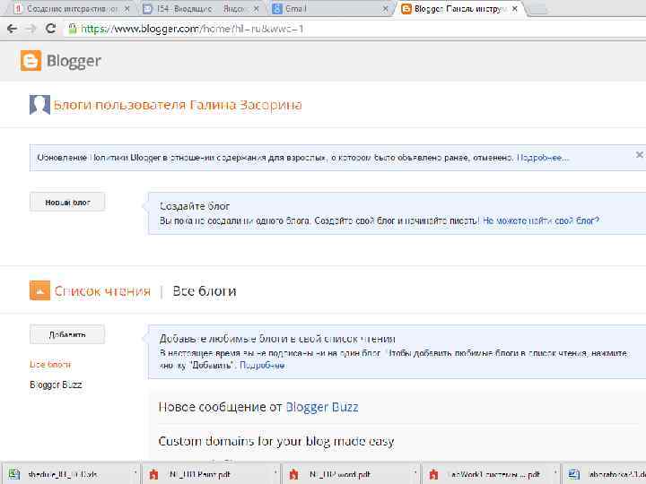Expand options arrow for word pdf download
Image resolution: width=646 pixels, height=484 pixels.
pyautogui.click(x=415, y=474)
